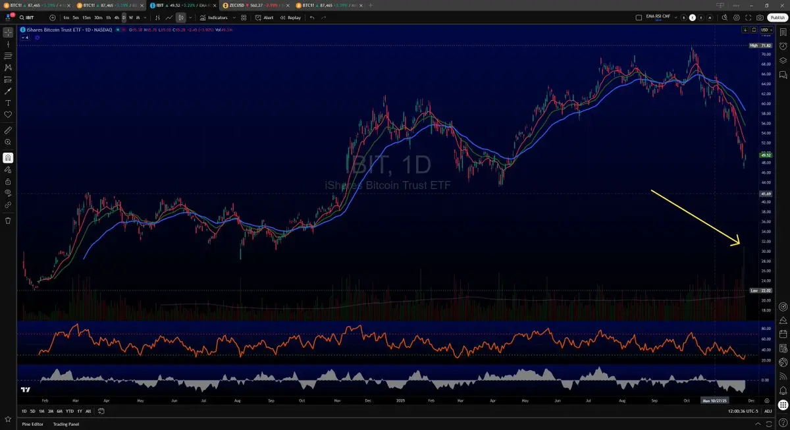Screen dimensions: 790x430
Task: Create an Alert from the toolbar
Action: click(265, 18)
